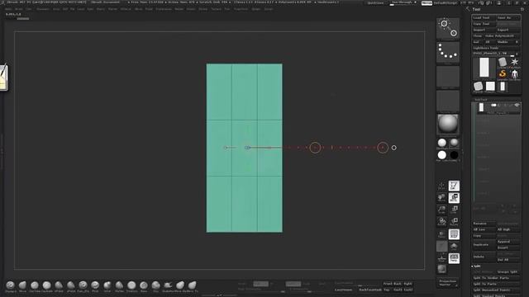Open the empty Texture picker slot
Screen dimensions: 529x297
tap(448, 101)
